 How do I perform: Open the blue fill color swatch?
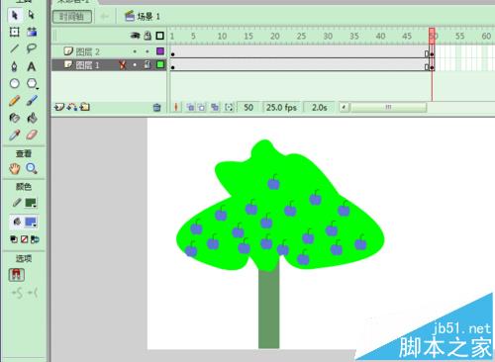31,223
